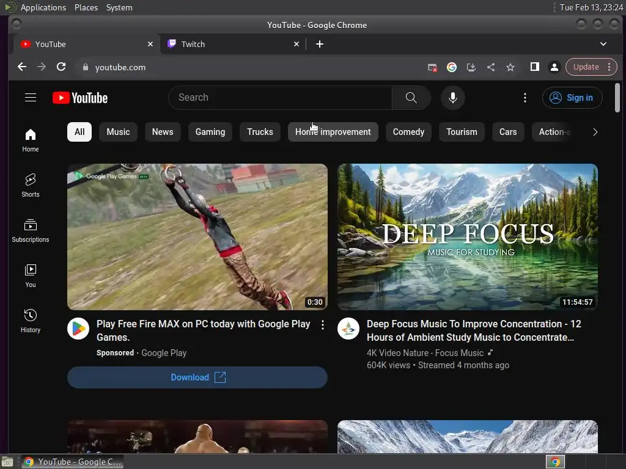Filter videos by Gaming chip

[210, 132]
